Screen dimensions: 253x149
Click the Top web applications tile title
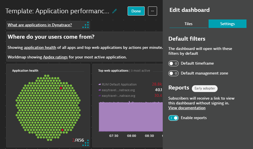(113, 71)
